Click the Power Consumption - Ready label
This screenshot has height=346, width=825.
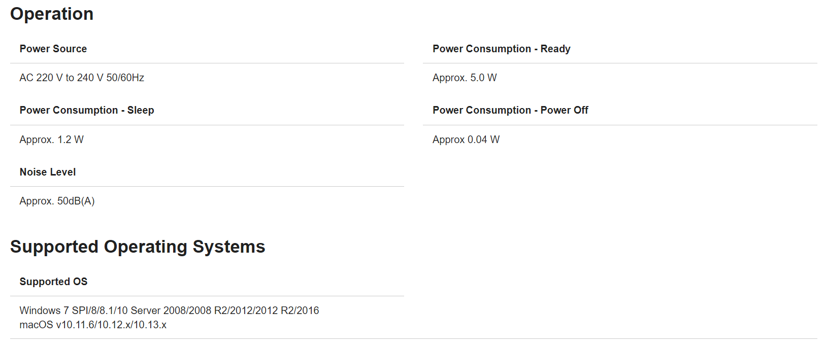[501, 49]
